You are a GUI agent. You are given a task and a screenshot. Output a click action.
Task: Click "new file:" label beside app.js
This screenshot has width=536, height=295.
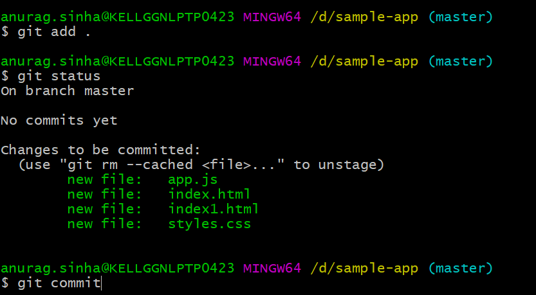tap(104, 180)
